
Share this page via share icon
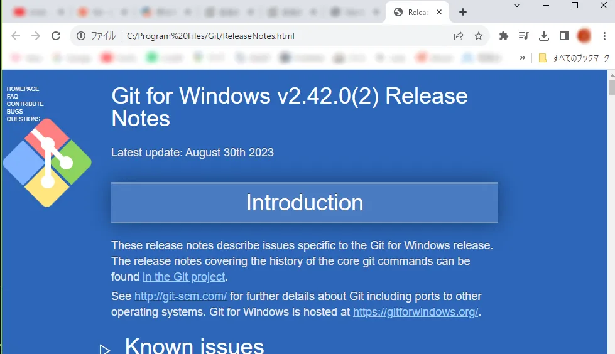(x=459, y=36)
